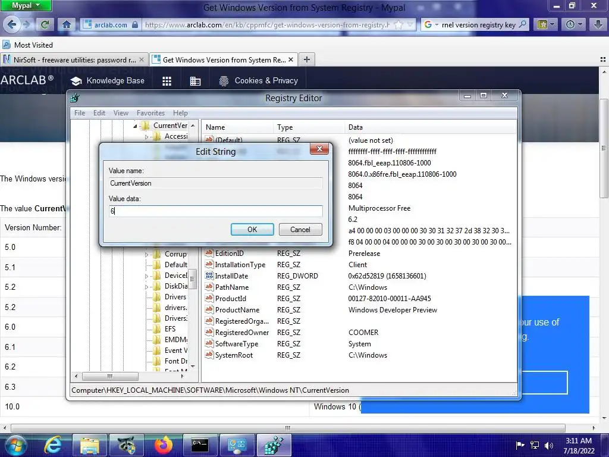
Task: Expand the DiskDia... tree node
Action: click(146, 287)
